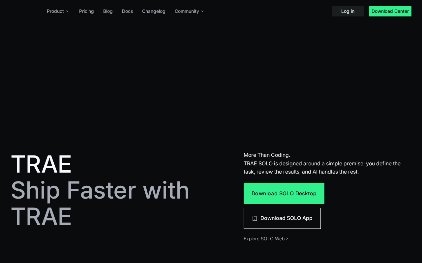Follow the Explore SOLO Web link
The image size is (422, 263).
266,239
